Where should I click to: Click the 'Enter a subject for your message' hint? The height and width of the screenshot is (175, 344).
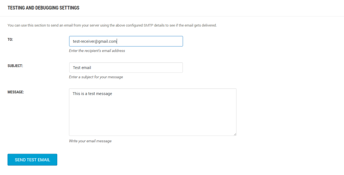click(96, 77)
